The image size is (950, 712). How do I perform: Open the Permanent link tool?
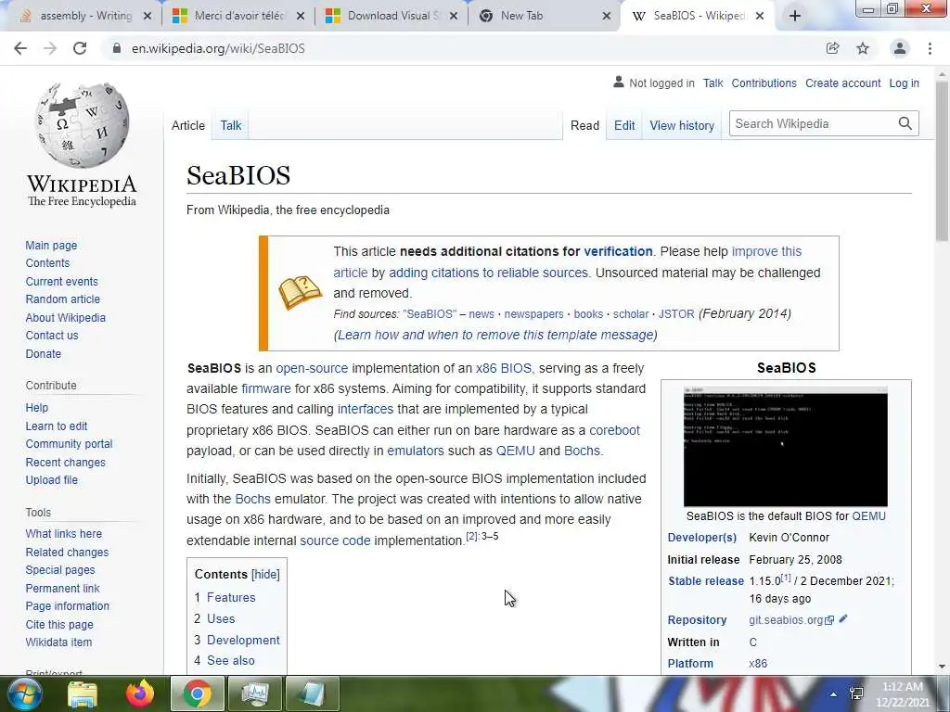[x=62, y=588]
